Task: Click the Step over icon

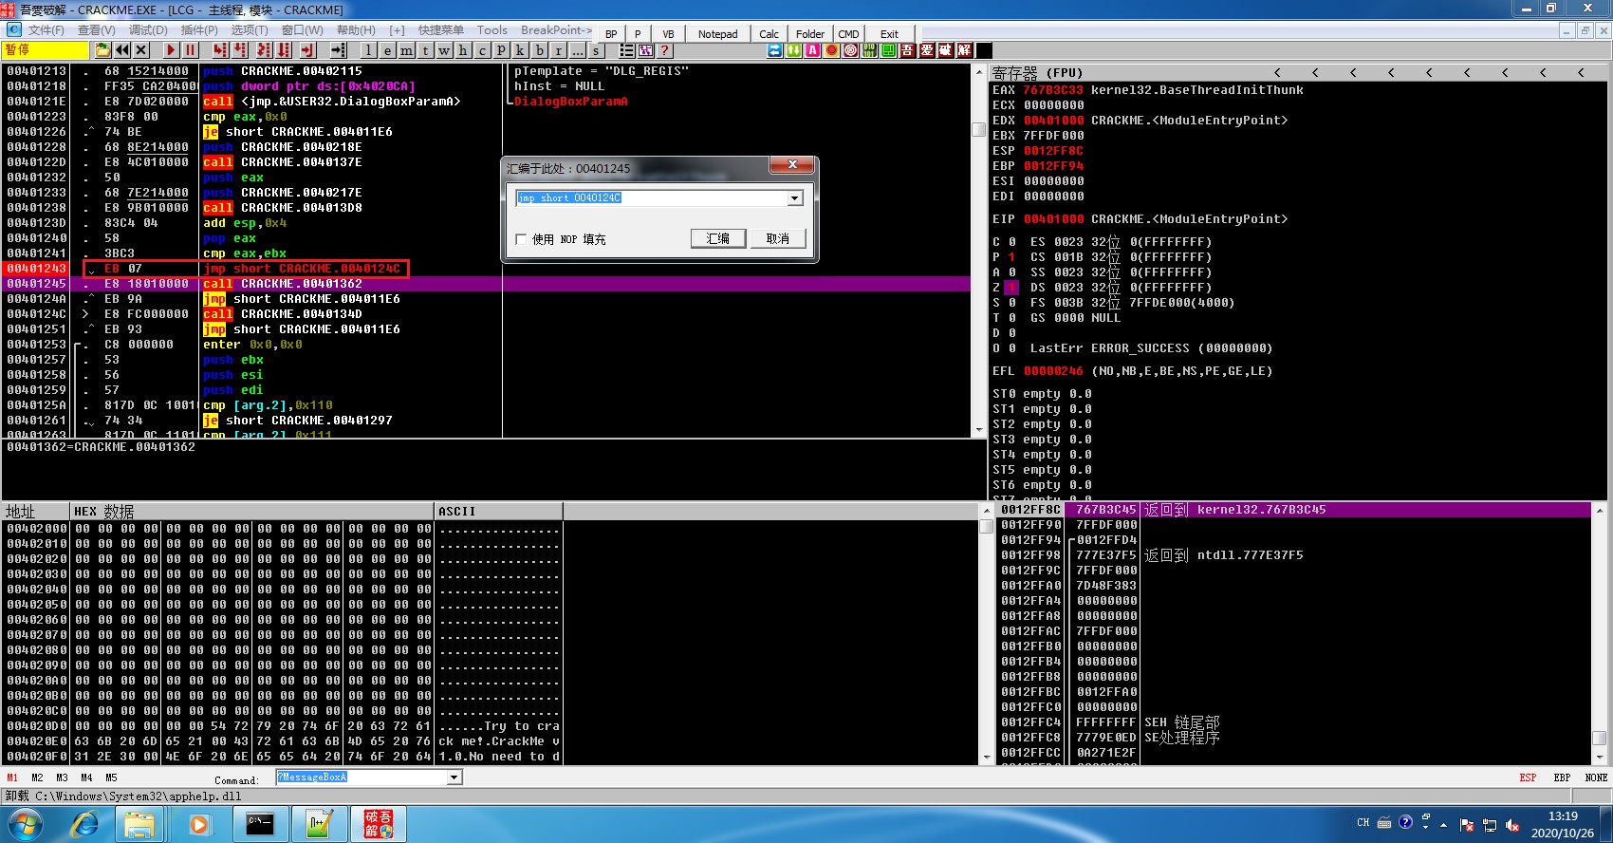Action: 240,50
